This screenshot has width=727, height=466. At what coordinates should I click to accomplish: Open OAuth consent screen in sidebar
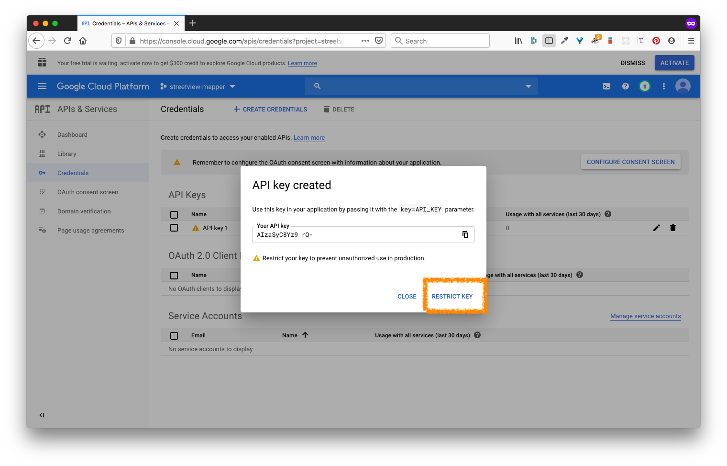(x=88, y=192)
